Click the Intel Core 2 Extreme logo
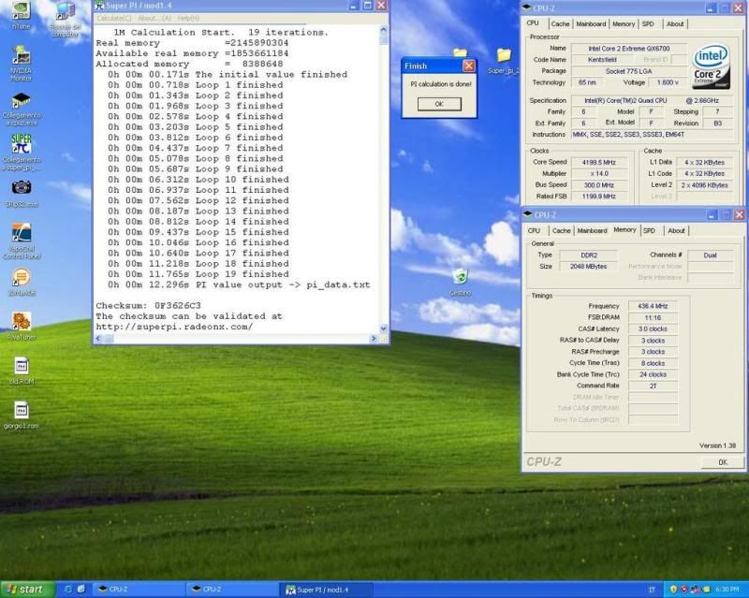This screenshot has width=749, height=598. [712, 66]
